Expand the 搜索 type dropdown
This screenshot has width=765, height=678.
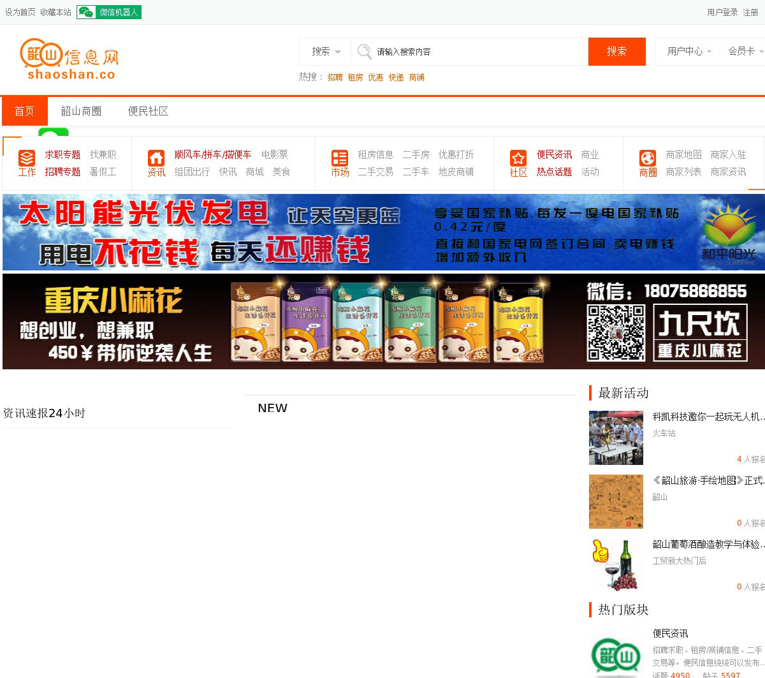click(326, 52)
